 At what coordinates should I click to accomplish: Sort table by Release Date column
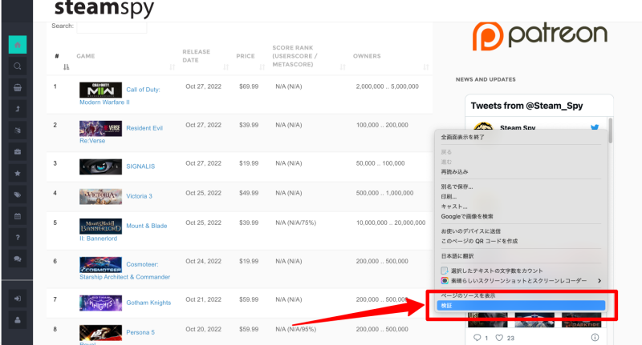pos(197,56)
